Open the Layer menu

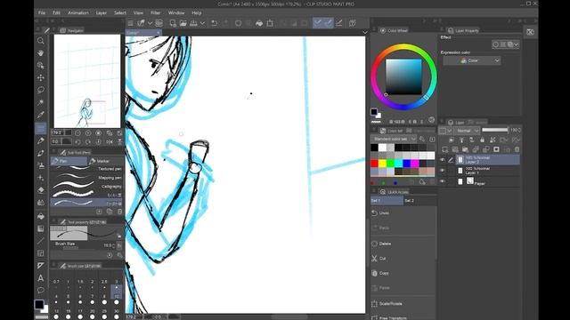101,12
